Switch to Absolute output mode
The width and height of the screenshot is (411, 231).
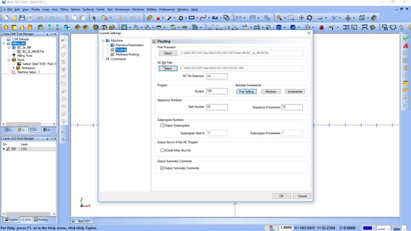tap(271, 92)
